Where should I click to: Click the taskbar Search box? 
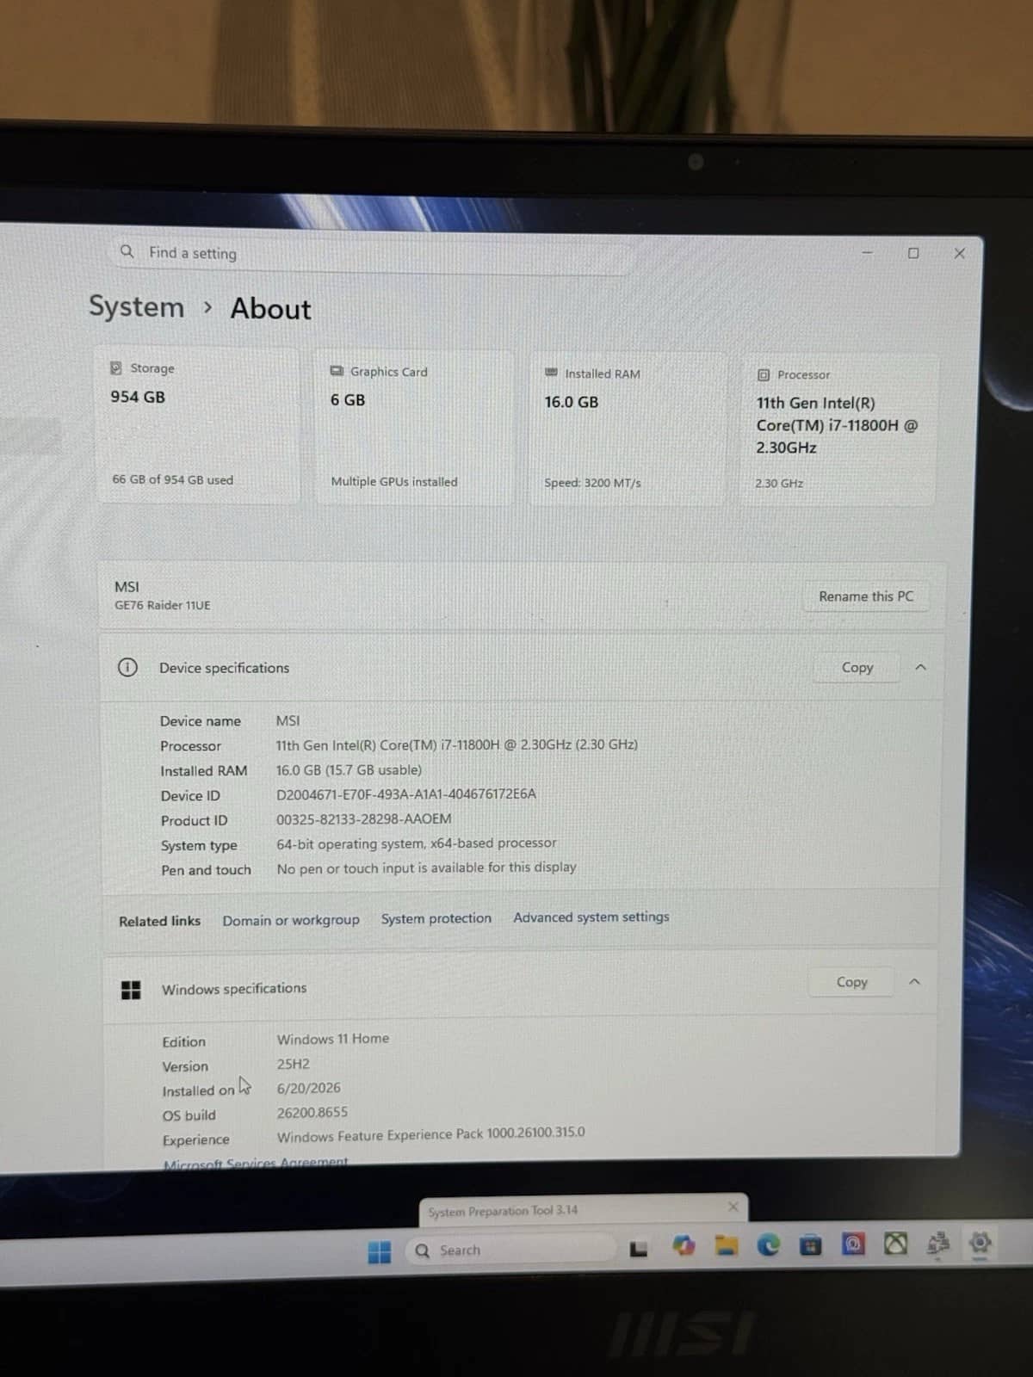click(510, 1250)
